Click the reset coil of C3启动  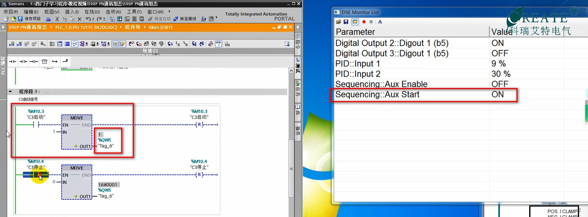tap(199, 125)
